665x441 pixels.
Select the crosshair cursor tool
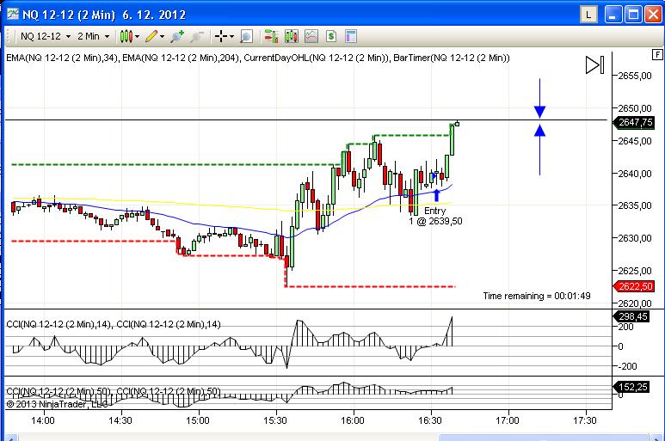tap(220, 36)
